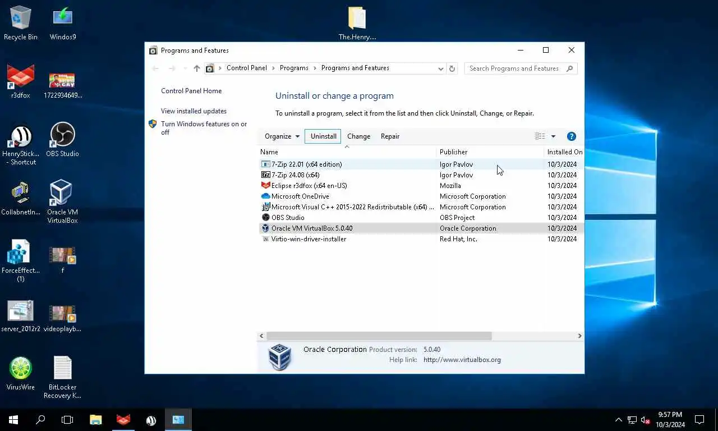Click the scroll left arrow of the list
This screenshot has width=718, height=431.
click(x=261, y=336)
